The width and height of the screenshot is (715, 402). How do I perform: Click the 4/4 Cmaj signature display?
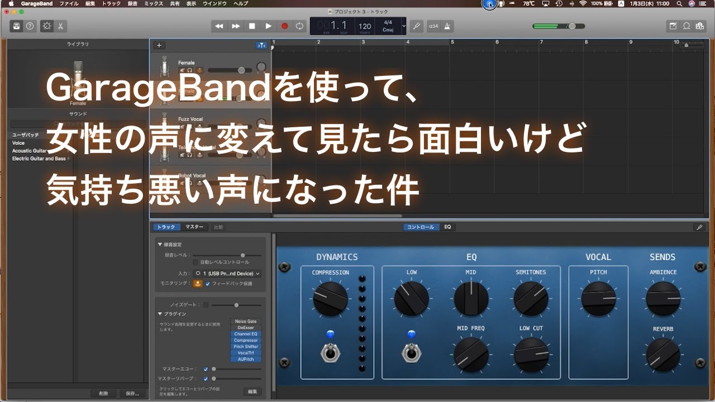tap(387, 26)
